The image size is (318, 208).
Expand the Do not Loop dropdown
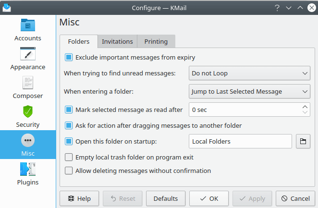249,73
